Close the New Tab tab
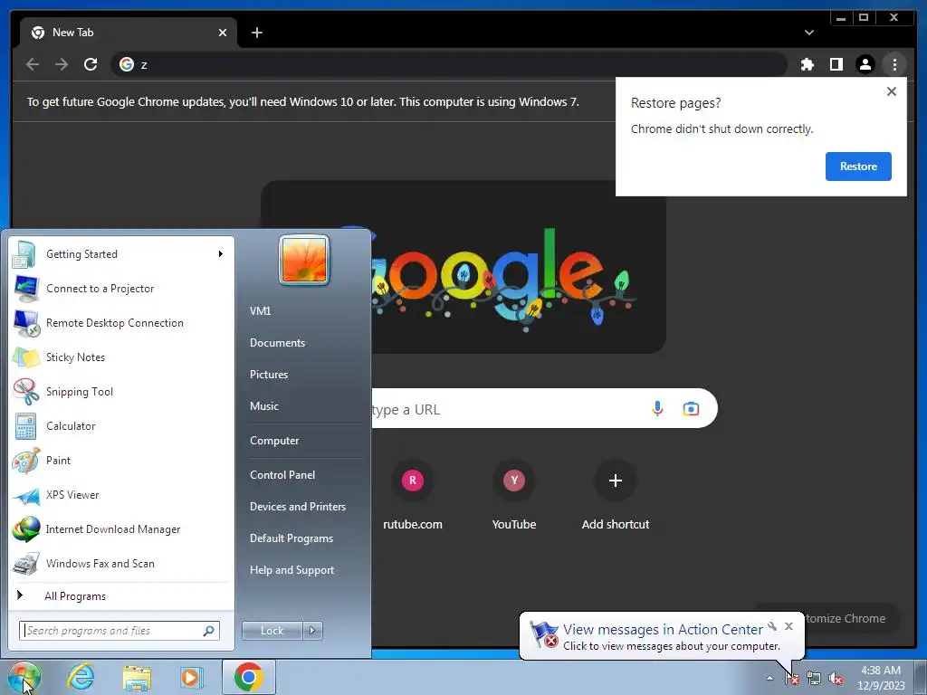 point(223,33)
